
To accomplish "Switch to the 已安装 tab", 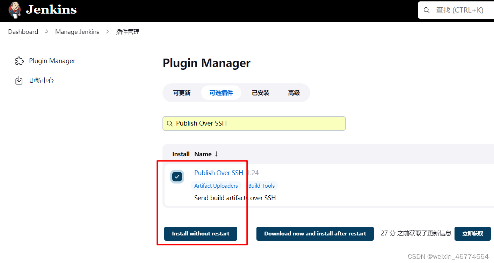I will (261, 93).
